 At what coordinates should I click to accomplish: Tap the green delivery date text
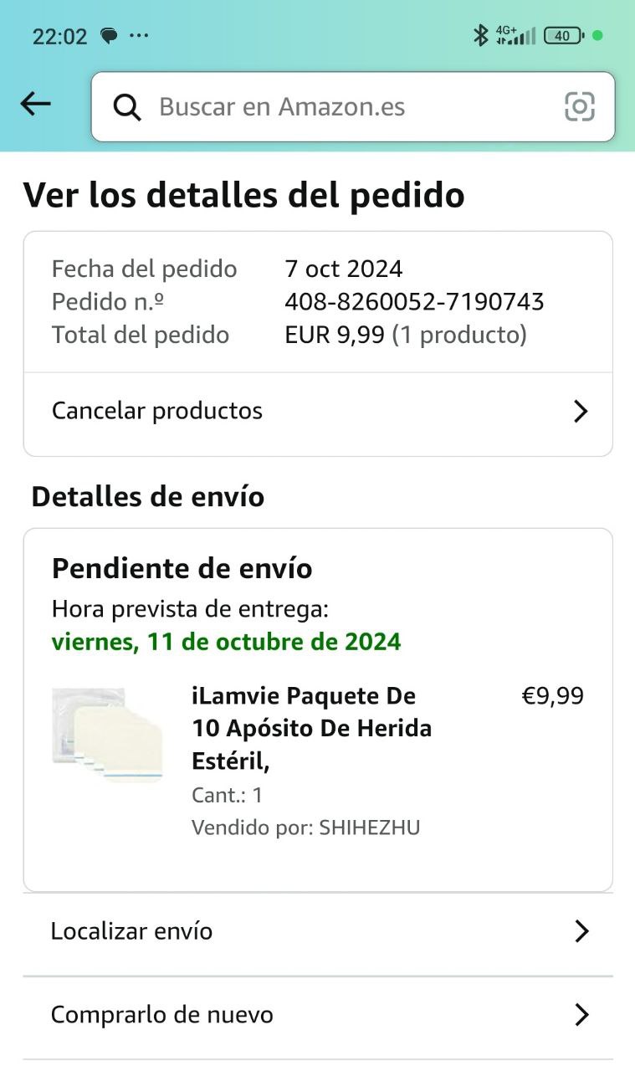pyautogui.click(x=226, y=642)
